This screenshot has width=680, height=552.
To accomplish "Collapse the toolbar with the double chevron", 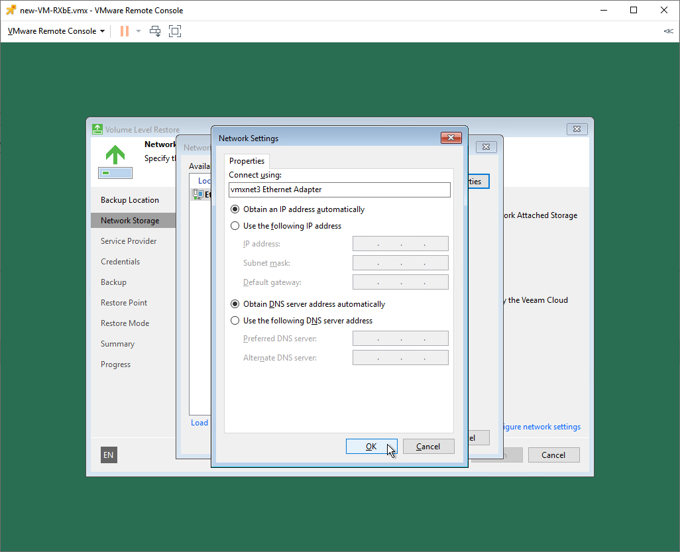I will click(668, 31).
